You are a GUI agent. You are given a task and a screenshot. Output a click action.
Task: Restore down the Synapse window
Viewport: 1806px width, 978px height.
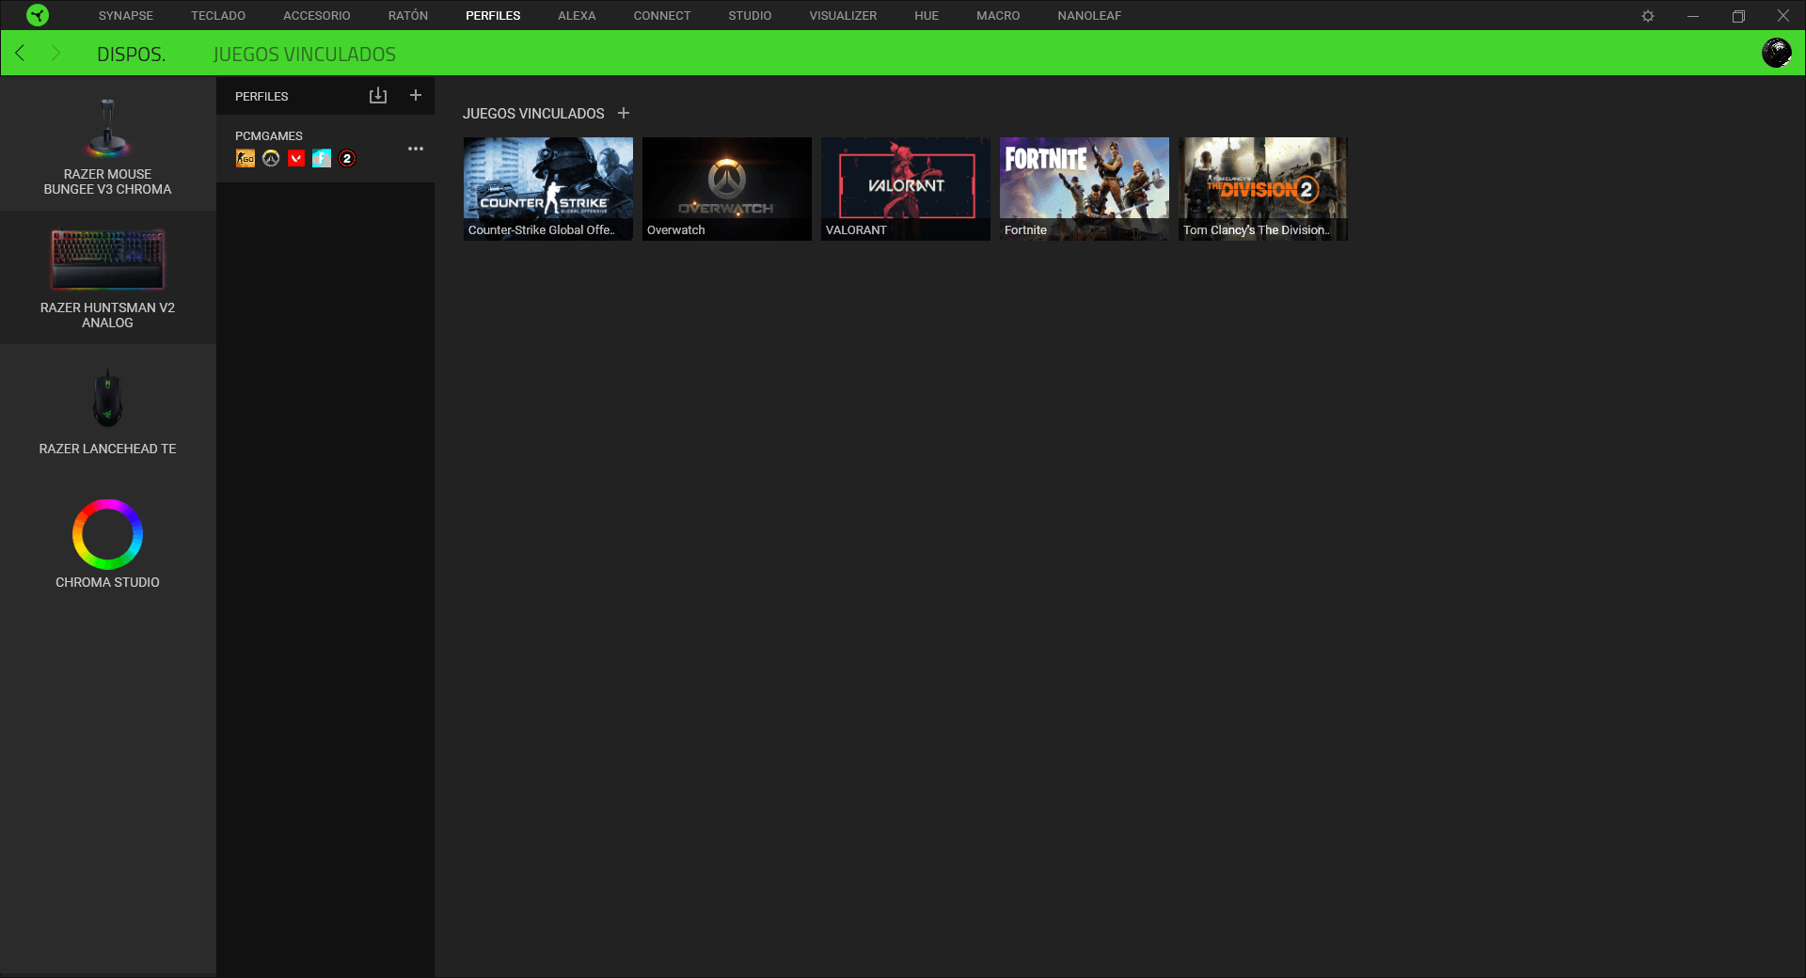click(1738, 16)
